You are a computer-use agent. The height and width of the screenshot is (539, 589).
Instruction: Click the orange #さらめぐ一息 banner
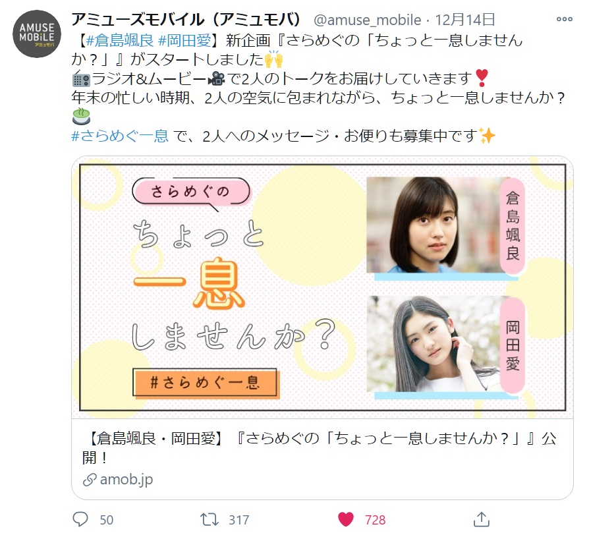pos(205,383)
